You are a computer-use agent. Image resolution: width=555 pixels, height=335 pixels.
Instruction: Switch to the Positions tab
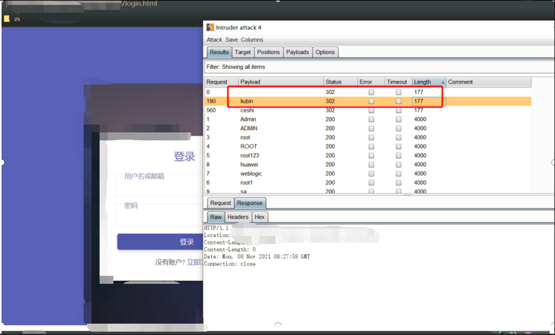268,52
